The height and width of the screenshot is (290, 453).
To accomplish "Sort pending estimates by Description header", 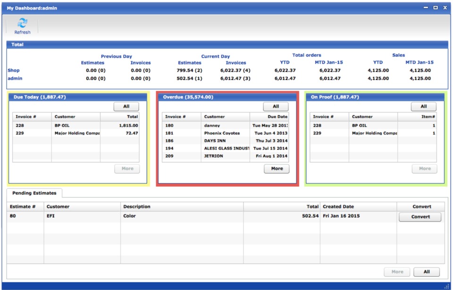I will (182, 207).
